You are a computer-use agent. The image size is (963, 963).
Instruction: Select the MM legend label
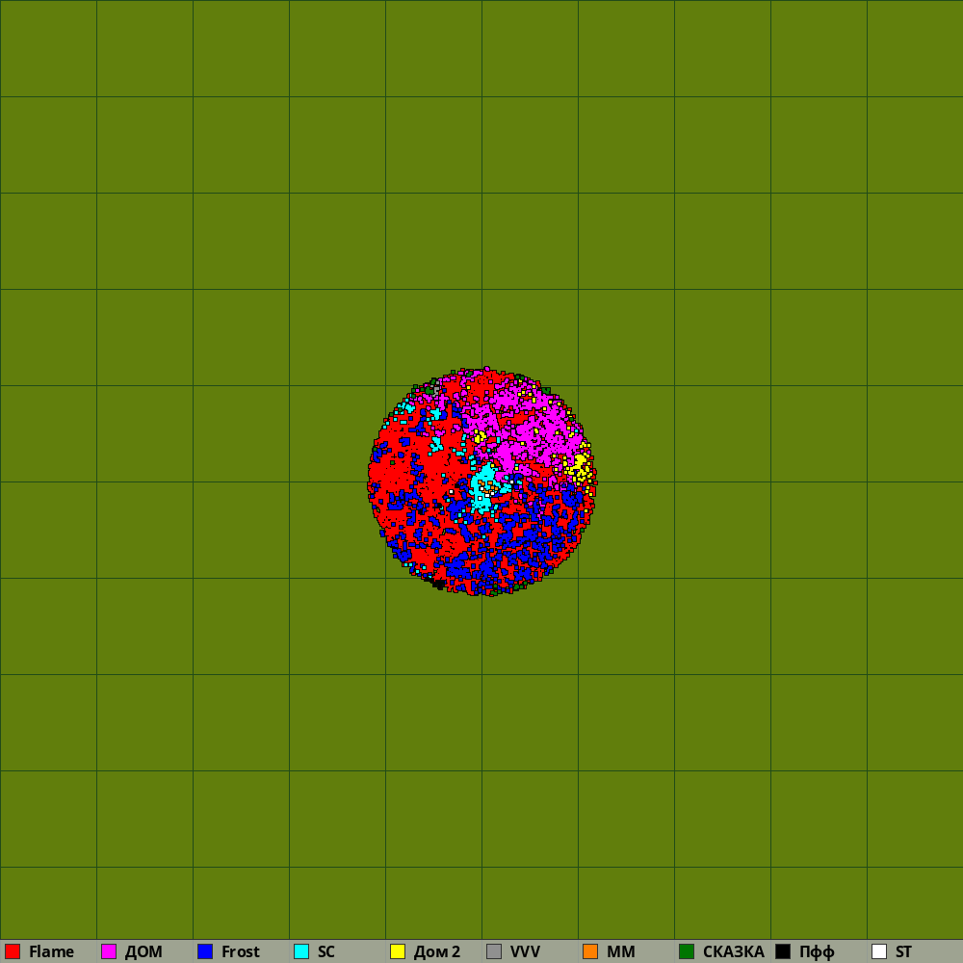(x=621, y=951)
